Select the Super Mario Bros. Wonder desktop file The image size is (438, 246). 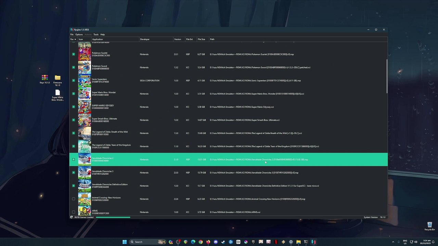(x=57, y=96)
